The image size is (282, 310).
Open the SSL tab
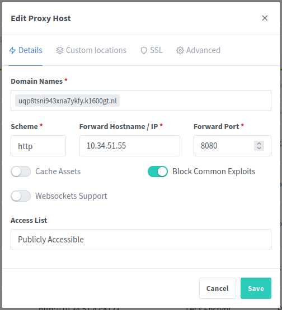point(152,50)
